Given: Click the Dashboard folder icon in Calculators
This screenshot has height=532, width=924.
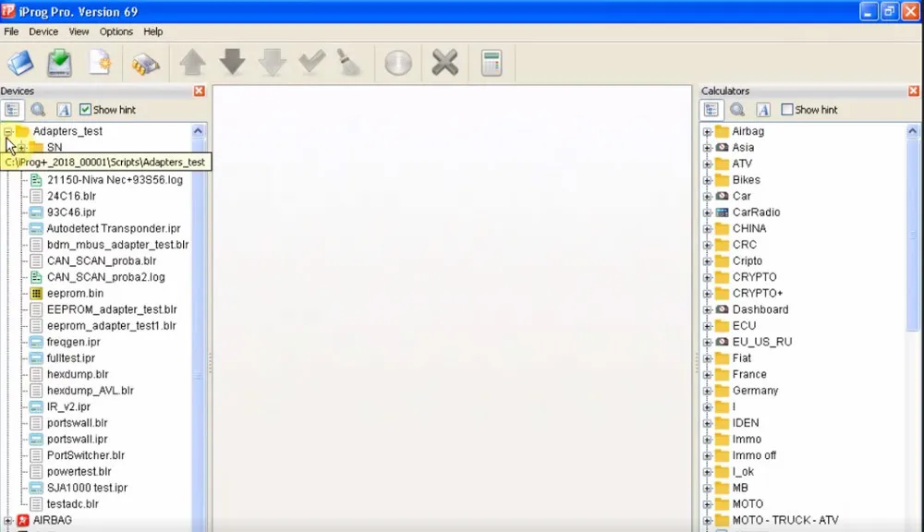Looking at the screenshot, I should click(x=722, y=309).
